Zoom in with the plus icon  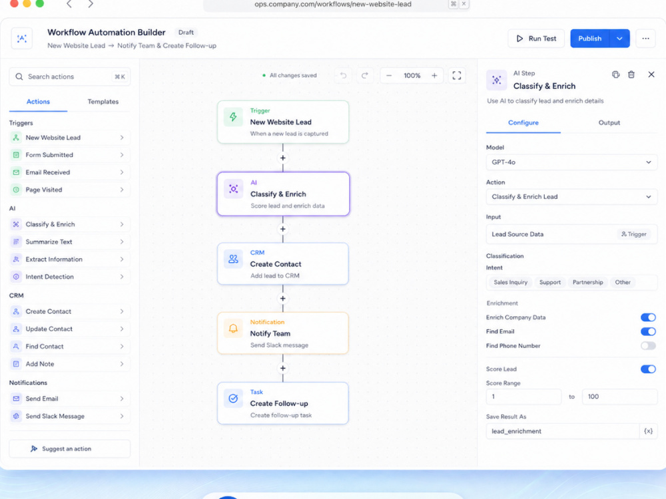[x=434, y=76]
